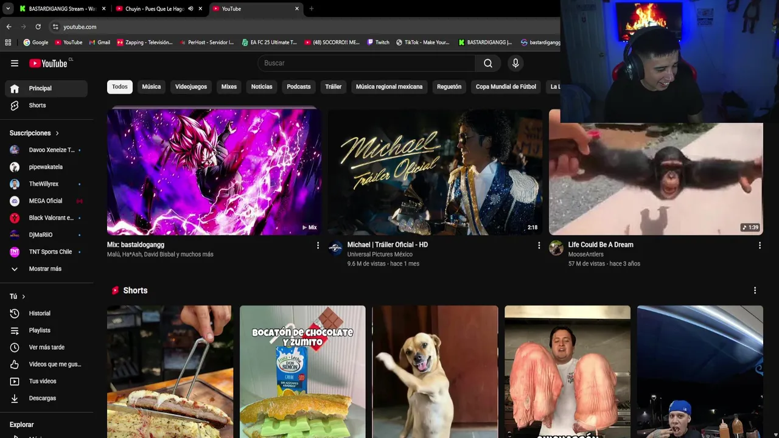
Task: Expand Suscripciones section chevron
Action: click(57, 133)
